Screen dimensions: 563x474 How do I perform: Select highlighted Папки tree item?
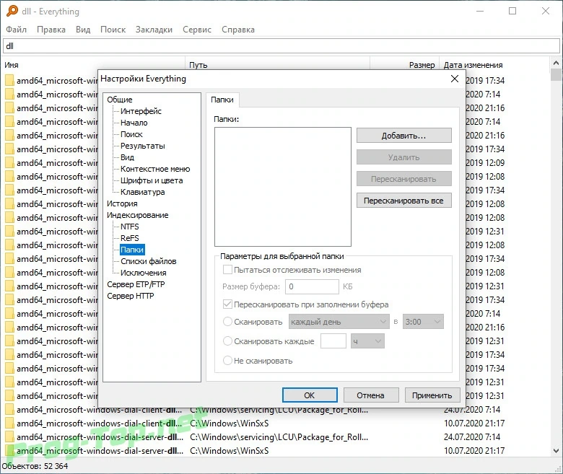(132, 250)
